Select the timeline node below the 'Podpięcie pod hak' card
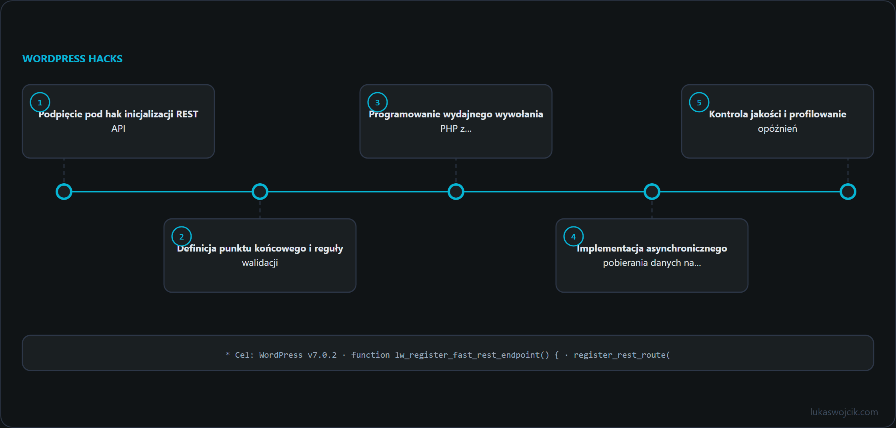Screen dimensions: 896x428 pyautogui.click(x=64, y=192)
